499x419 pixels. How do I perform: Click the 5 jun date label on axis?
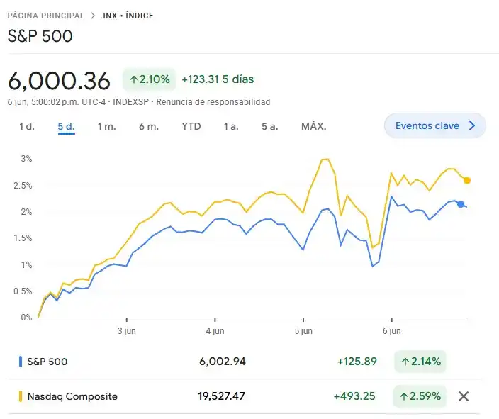pos(303,331)
